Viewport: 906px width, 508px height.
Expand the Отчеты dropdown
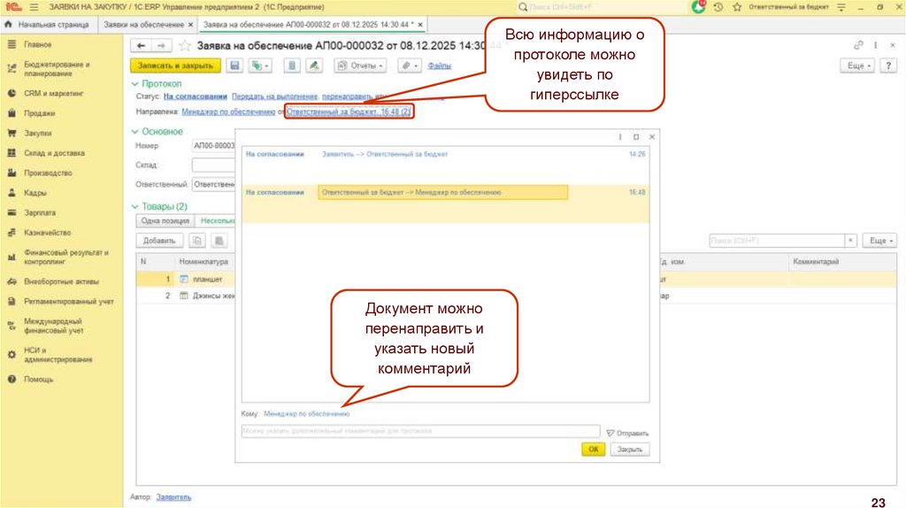tap(360, 65)
